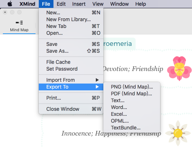
Task: Select the pink orchid flower image
Action: click(x=179, y=68)
